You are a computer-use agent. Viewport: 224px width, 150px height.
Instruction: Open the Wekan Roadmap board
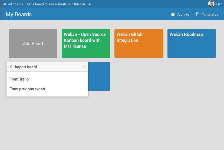tap(192, 44)
